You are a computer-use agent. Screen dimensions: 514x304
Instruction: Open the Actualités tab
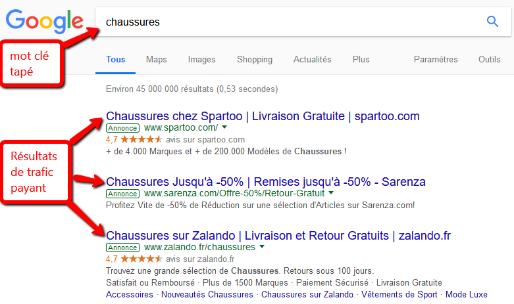[312, 60]
